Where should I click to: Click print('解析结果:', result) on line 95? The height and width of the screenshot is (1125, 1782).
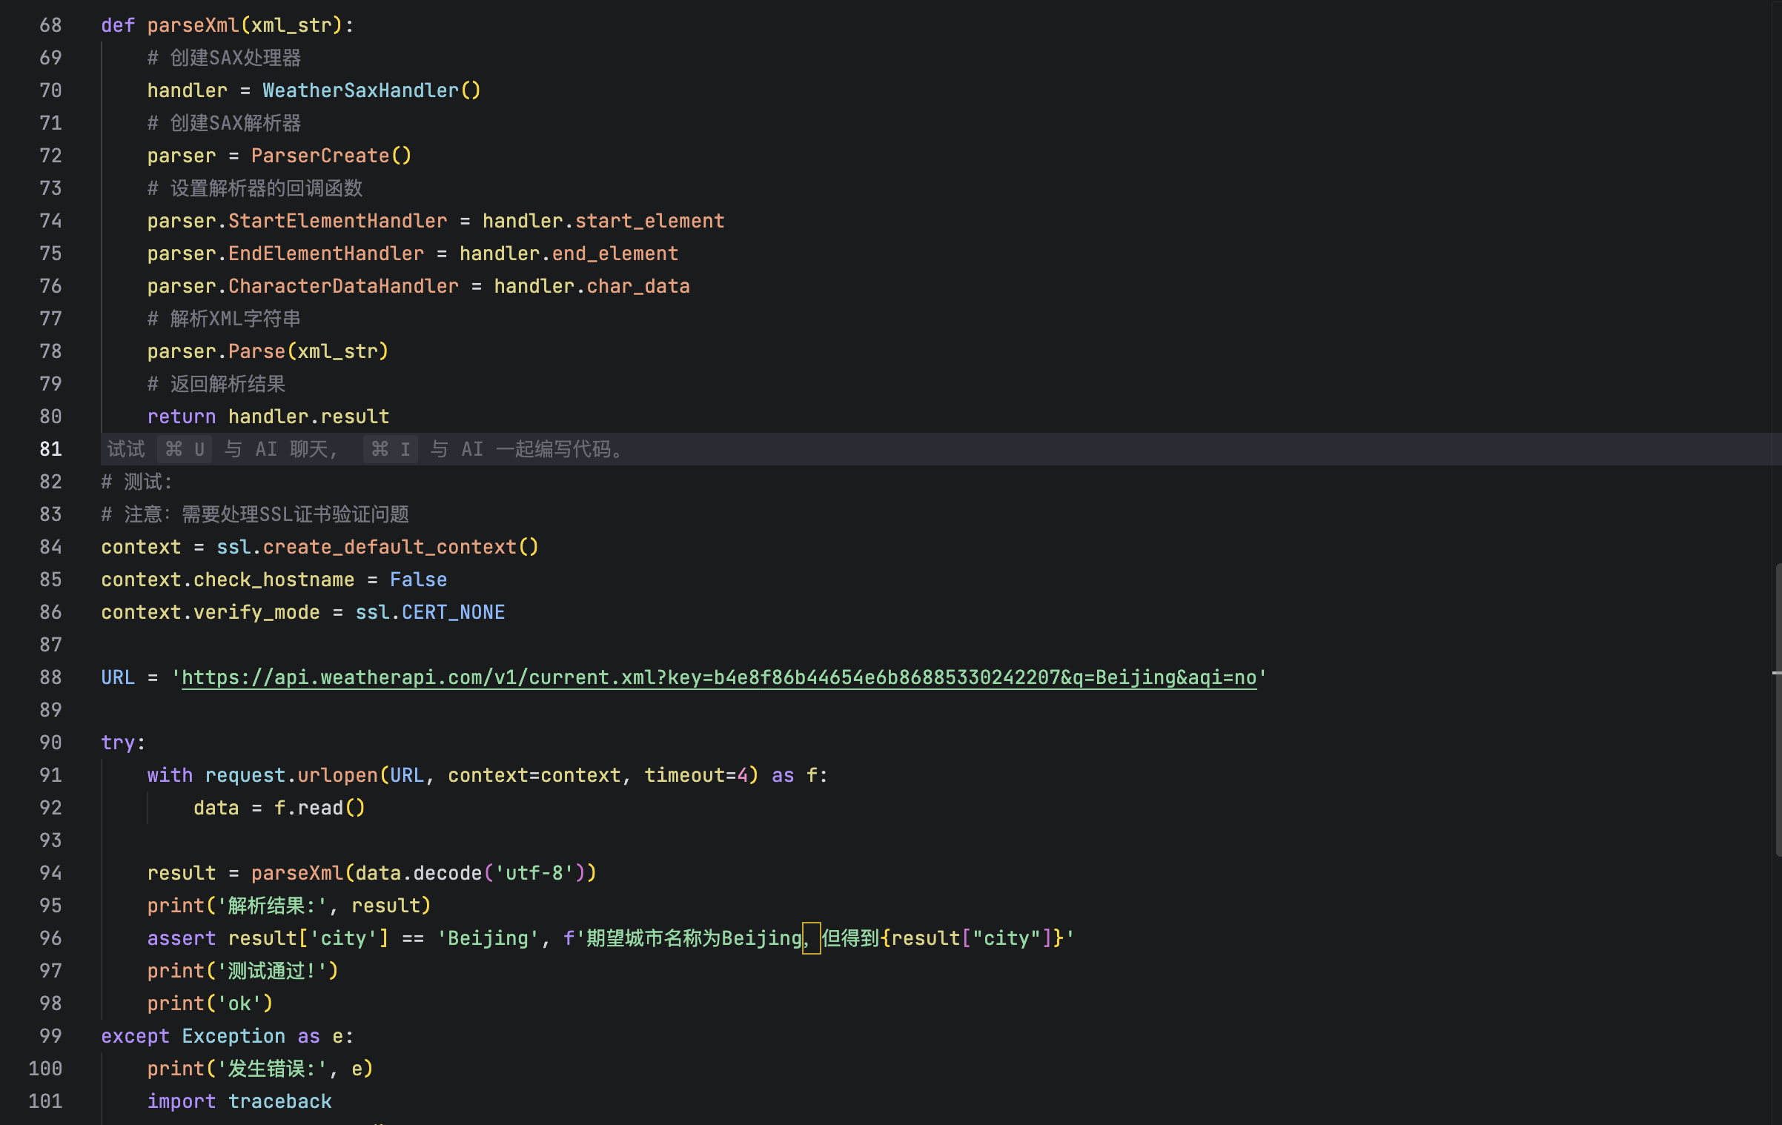pyautogui.click(x=289, y=906)
